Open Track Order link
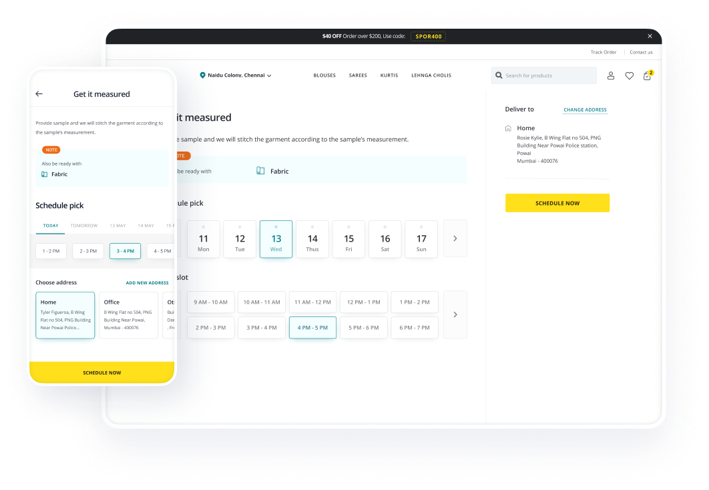Screen dimensions: 709x490 (x=604, y=52)
